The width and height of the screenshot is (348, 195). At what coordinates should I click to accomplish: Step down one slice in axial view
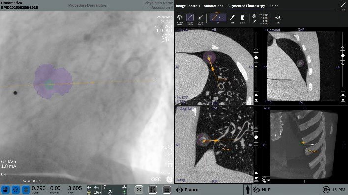click(x=256, y=65)
